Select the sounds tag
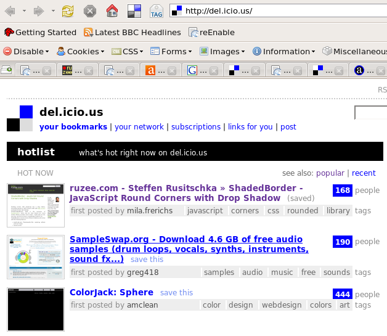 [x=336, y=272]
